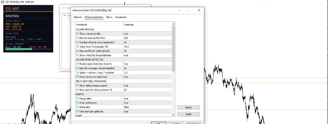Click the DELTA (BUY/SELL PRESSURE) section header
The image size is (328, 124).
tap(91, 81)
